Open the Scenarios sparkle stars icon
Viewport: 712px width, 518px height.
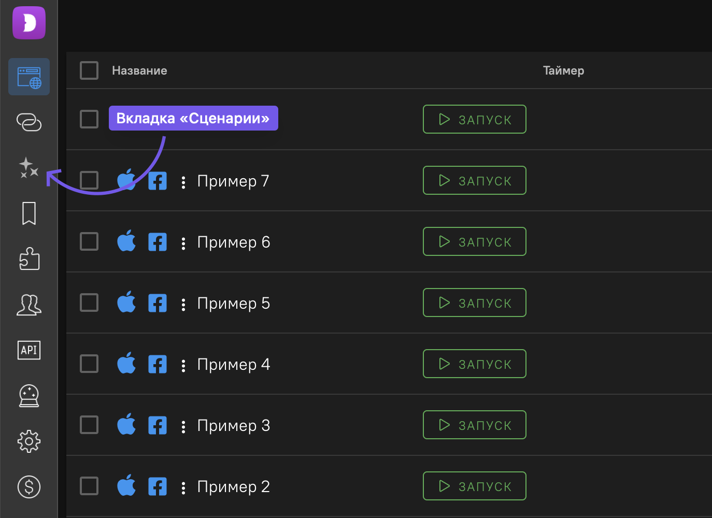(x=29, y=168)
